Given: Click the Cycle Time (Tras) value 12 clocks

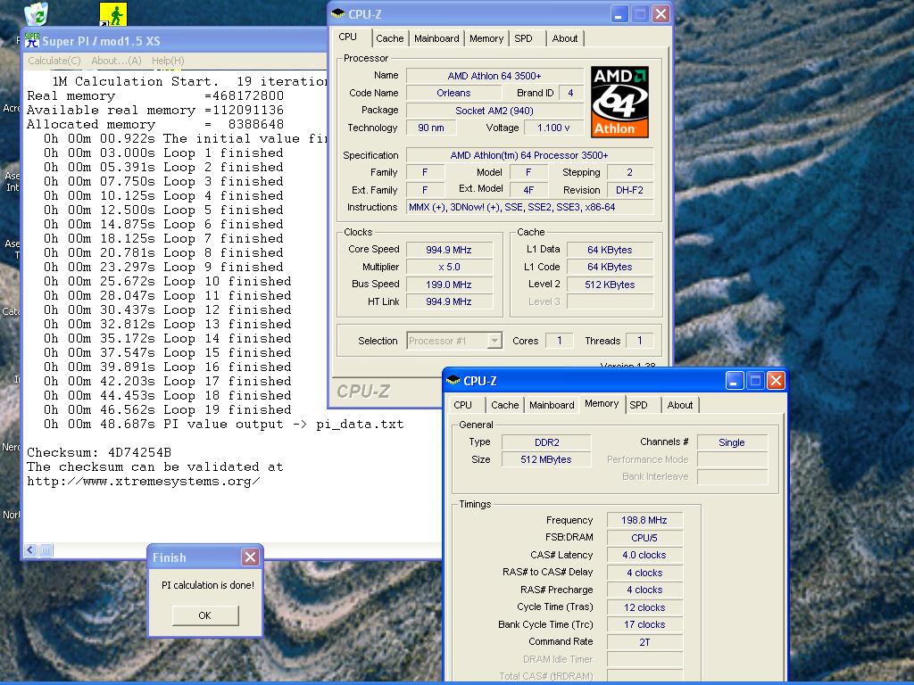Looking at the screenshot, I should pos(644,607).
